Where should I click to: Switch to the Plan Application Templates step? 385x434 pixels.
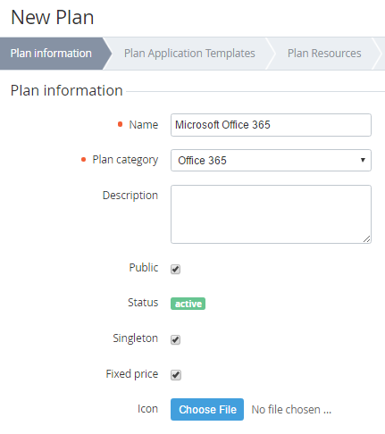(x=189, y=54)
